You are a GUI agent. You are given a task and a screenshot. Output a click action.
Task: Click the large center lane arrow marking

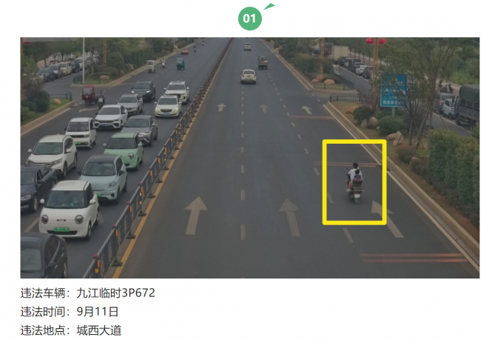click(289, 217)
